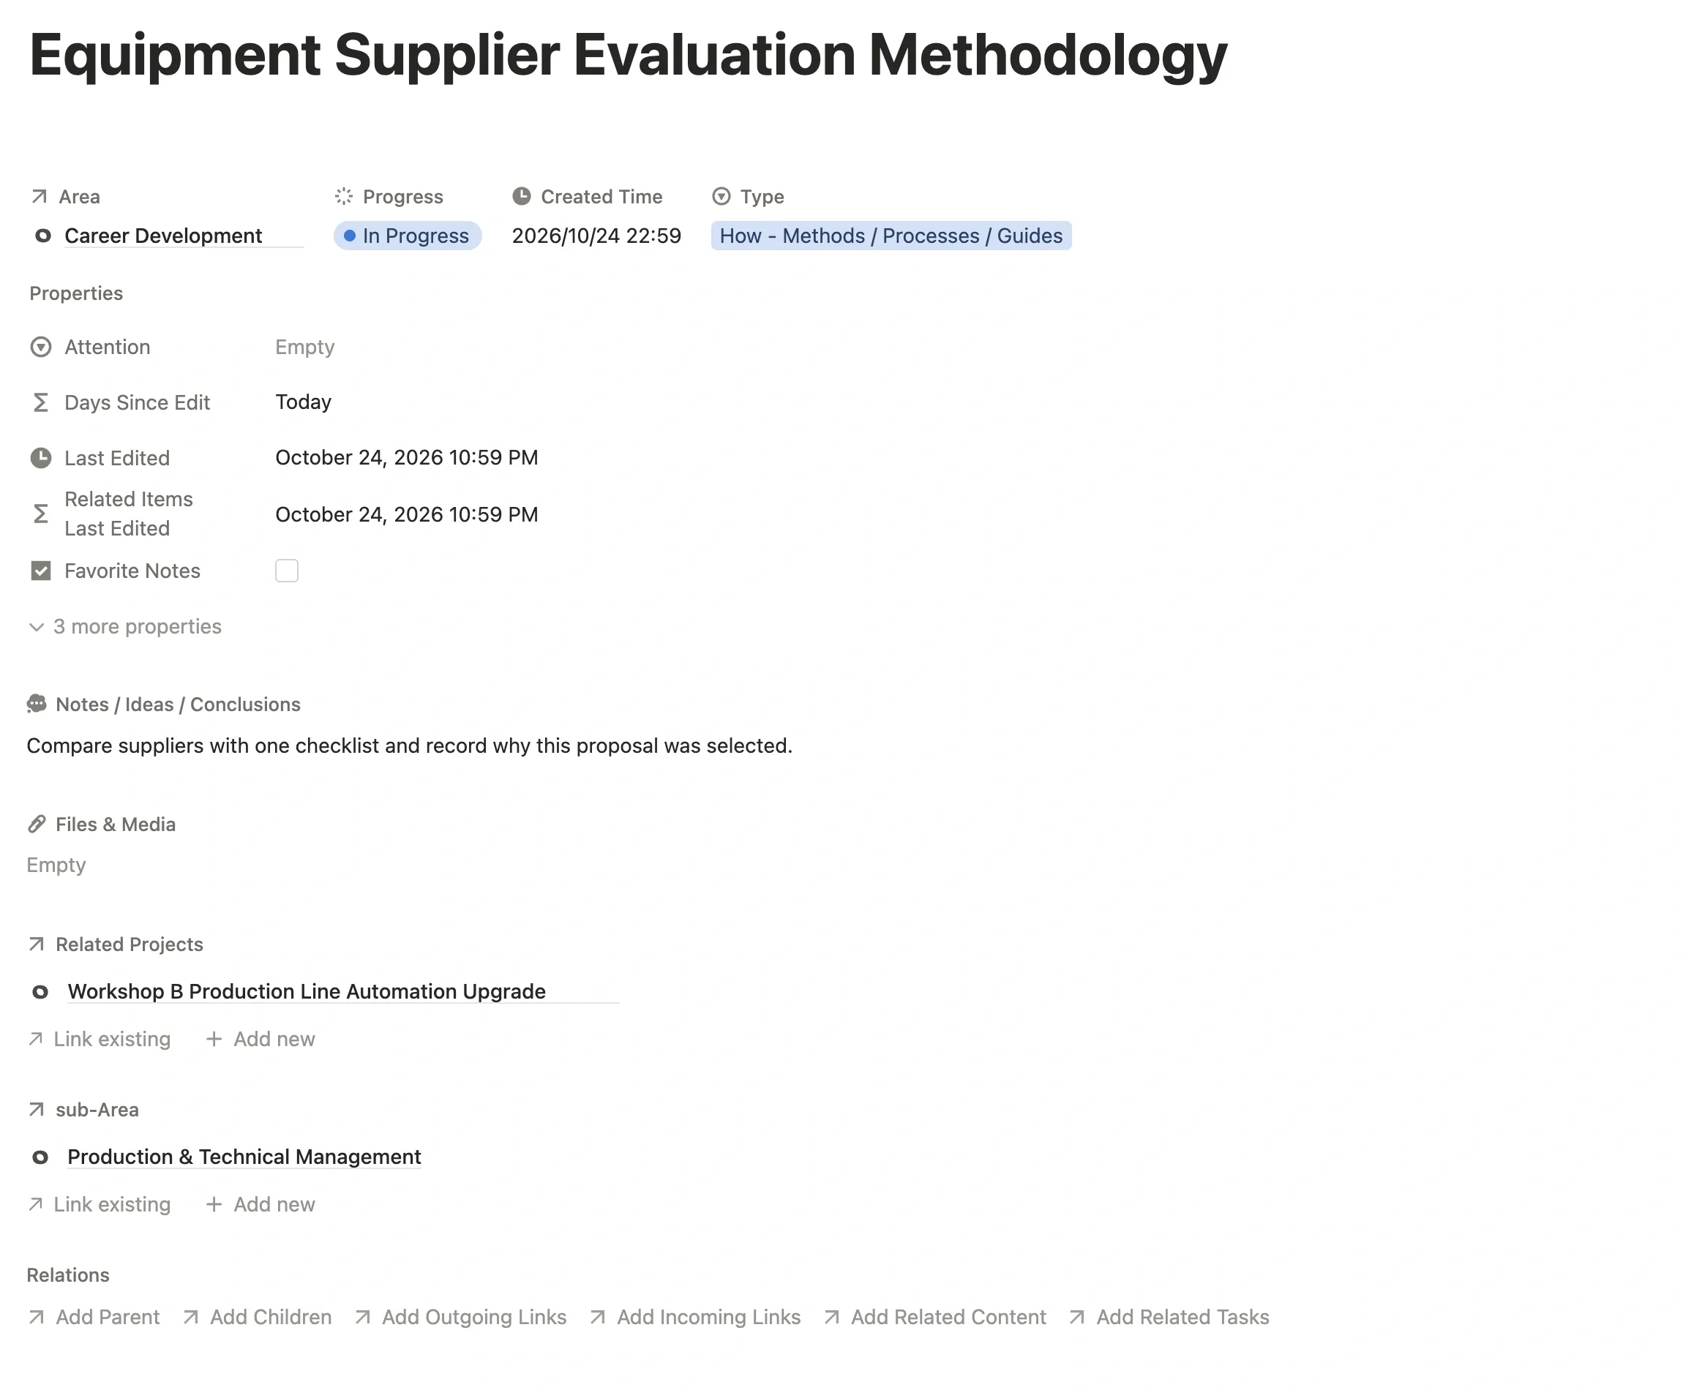
Task: Open the Type tag How - Methods / Processes / Guides
Action: [891, 236]
